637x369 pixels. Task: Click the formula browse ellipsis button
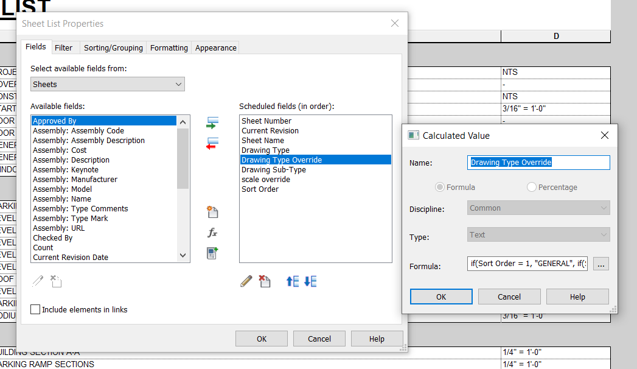[x=601, y=263]
